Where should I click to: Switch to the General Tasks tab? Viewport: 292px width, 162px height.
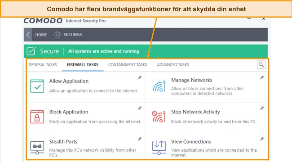coord(43,65)
